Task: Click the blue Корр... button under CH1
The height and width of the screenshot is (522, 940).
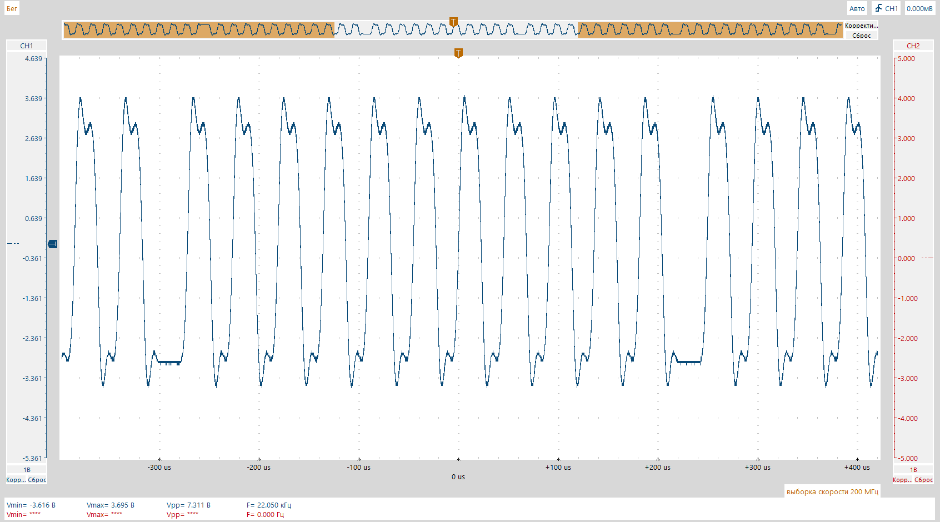Action: point(16,480)
